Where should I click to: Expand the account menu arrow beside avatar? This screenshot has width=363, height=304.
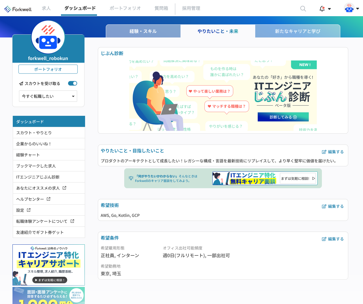click(358, 9)
